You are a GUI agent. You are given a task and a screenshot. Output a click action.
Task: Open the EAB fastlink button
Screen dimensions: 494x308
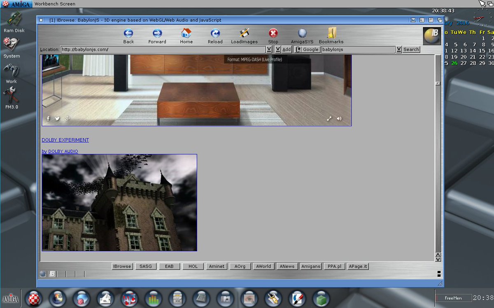[169, 266]
